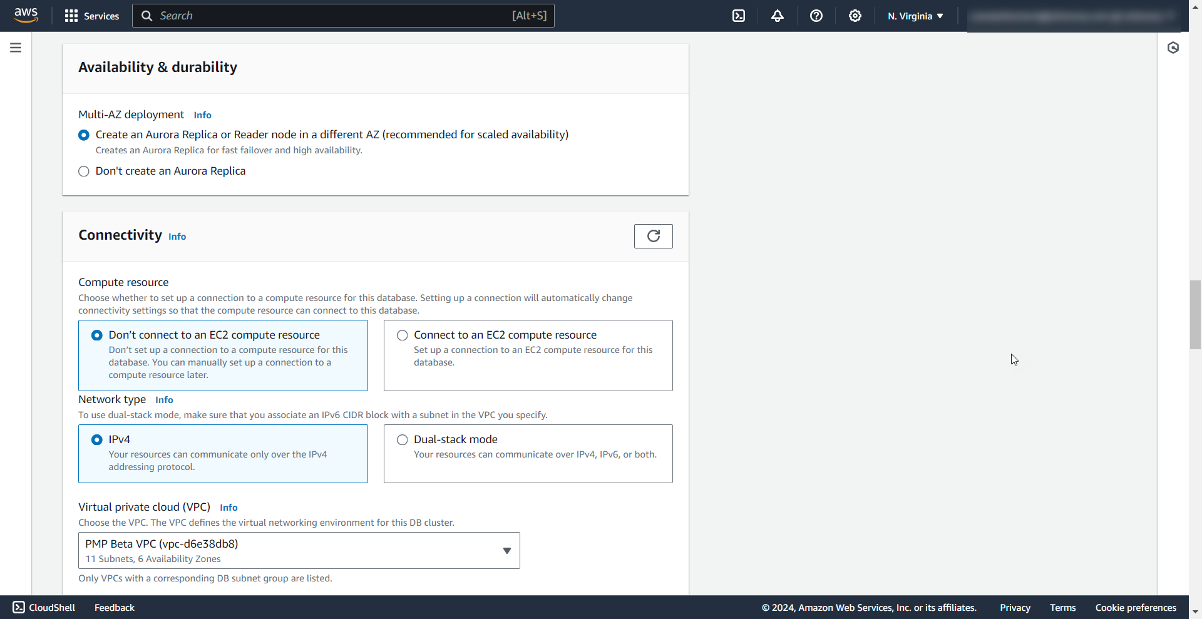Viewport: 1202px width, 619px height.
Task: Open the hamburger side navigation menu
Action: click(16, 48)
